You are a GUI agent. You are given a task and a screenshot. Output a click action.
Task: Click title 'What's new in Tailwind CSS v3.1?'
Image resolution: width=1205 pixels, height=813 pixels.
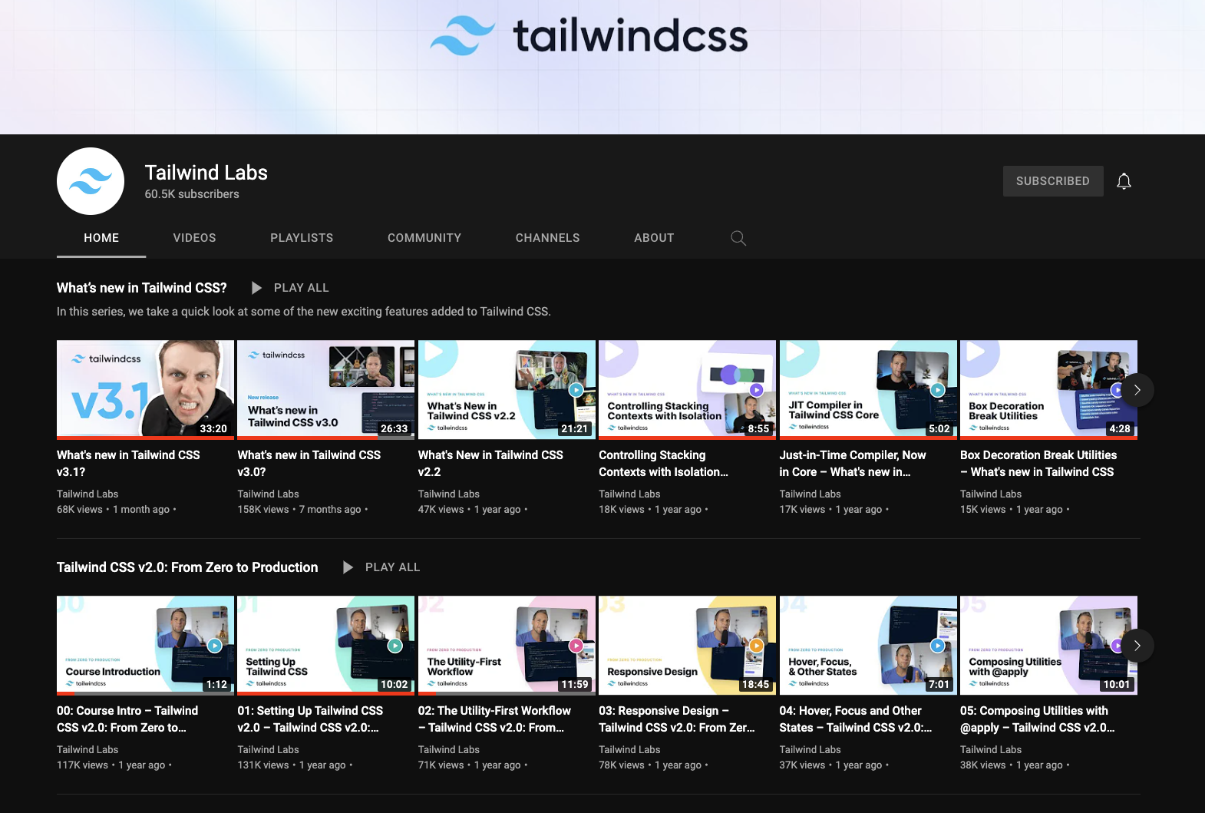pyautogui.click(x=128, y=464)
